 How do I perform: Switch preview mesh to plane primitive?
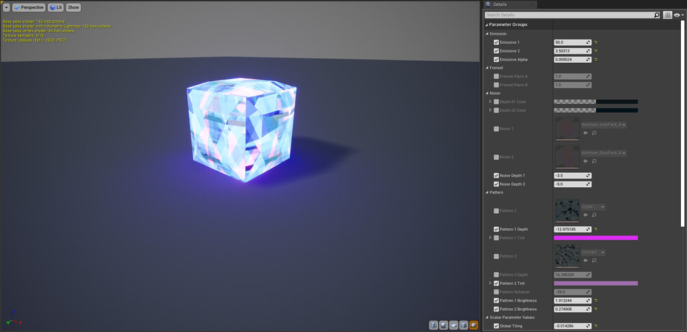point(453,325)
